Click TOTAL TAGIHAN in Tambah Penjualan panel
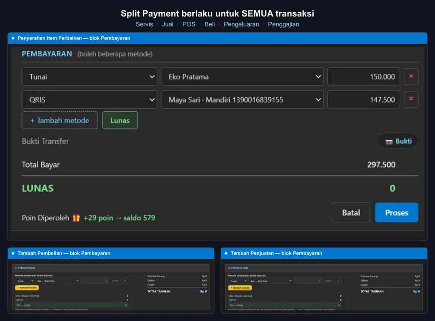The image size is (435, 321). pyautogui.click(x=372, y=291)
